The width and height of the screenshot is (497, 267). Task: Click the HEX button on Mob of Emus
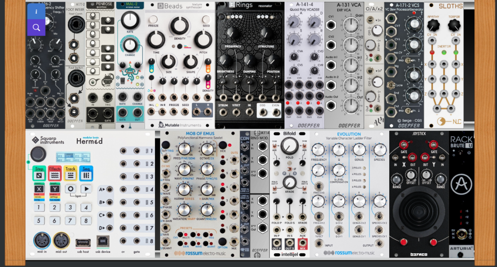tap(223, 145)
